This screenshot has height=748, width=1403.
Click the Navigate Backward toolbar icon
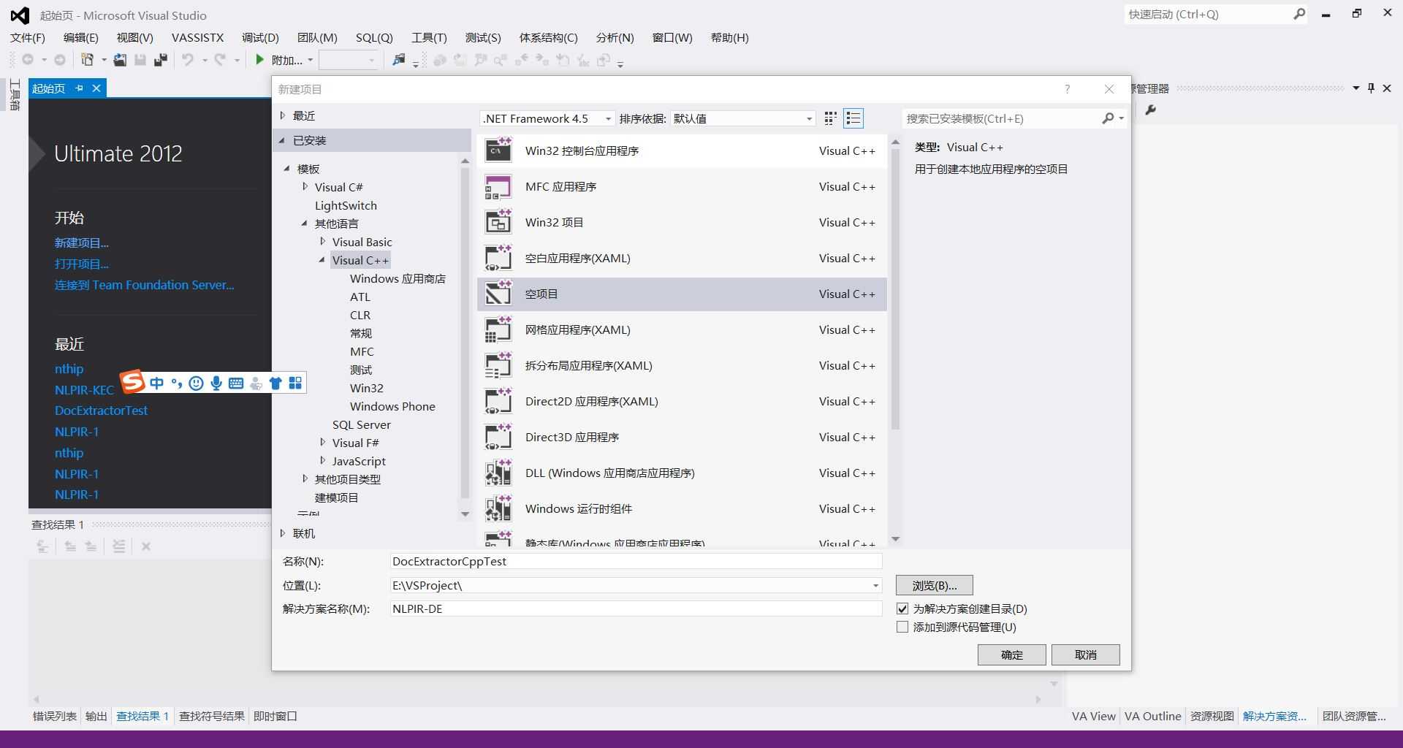[x=28, y=60]
